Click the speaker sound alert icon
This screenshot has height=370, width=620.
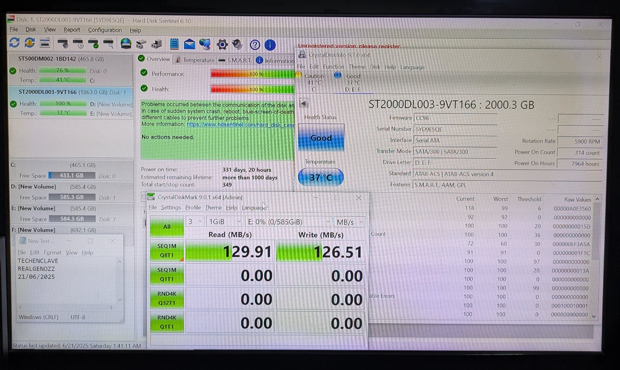click(237, 45)
